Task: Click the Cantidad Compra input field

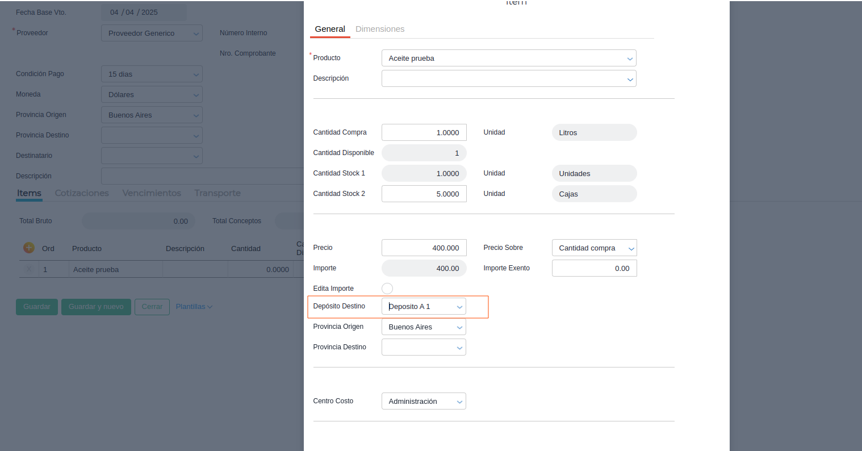Action: (424, 133)
